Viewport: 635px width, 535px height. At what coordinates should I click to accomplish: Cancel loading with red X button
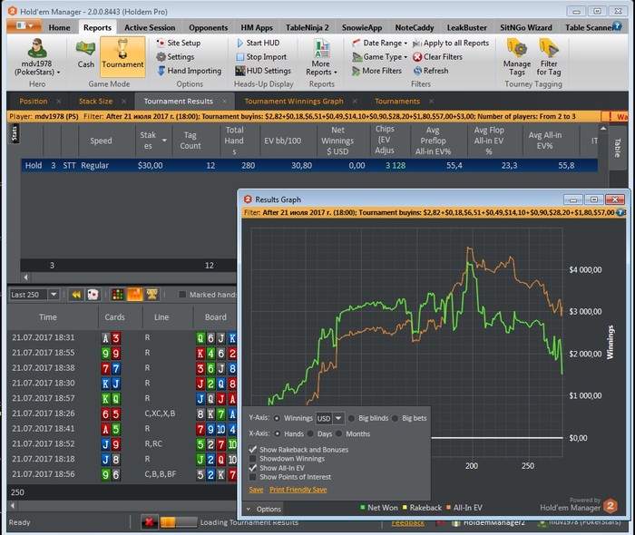tap(149, 522)
